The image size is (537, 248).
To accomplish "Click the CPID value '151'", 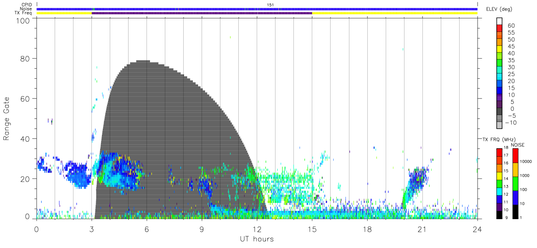I will (270, 5).
